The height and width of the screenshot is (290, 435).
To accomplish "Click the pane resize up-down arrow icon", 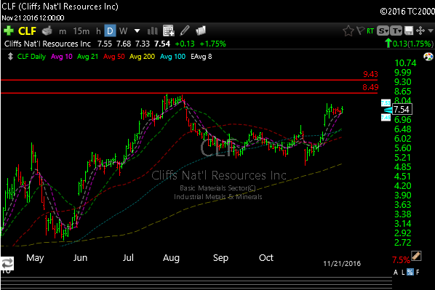I will pos(10,57).
